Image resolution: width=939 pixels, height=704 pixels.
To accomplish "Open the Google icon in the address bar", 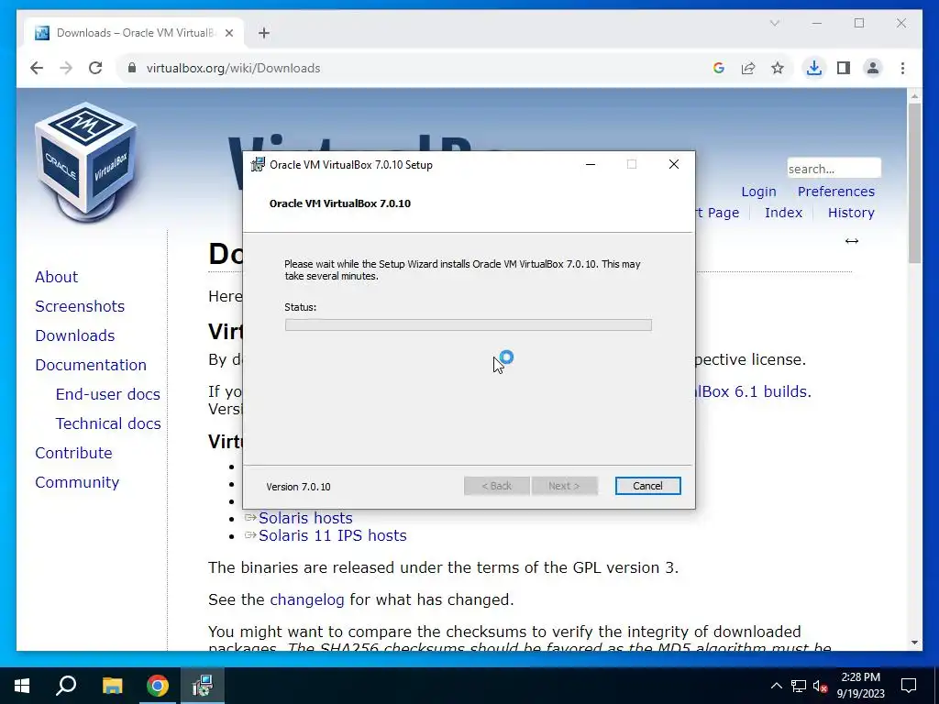I will (x=719, y=68).
